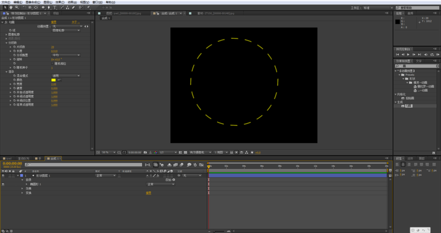
Task: Click the snapshot camera icon below viewer
Action: pyautogui.click(x=145, y=152)
